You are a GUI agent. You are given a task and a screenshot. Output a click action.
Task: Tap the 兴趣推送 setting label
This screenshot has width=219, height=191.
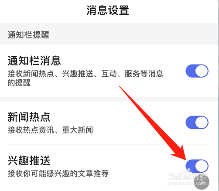29,160
